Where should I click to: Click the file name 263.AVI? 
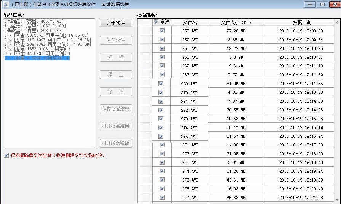(190, 75)
